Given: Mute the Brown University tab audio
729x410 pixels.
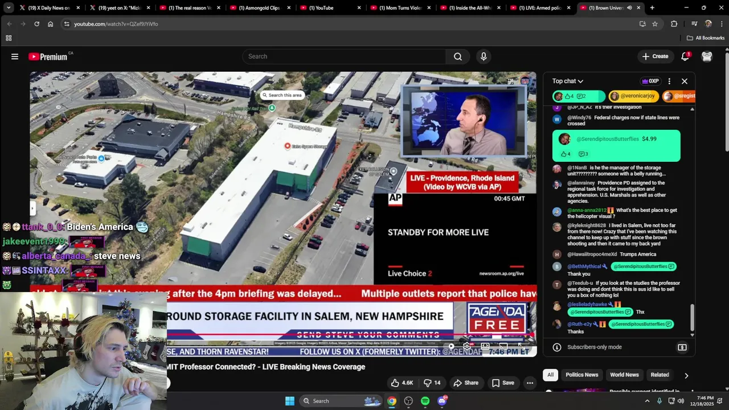Looking at the screenshot, I should click(x=629, y=8).
